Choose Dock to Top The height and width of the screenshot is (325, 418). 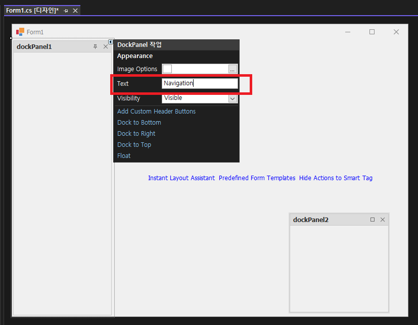point(134,144)
